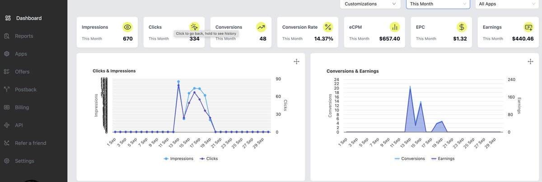Click the 13 Sep conversions peak in area chart
Viewport: 542px width, 182px height.
410,86
